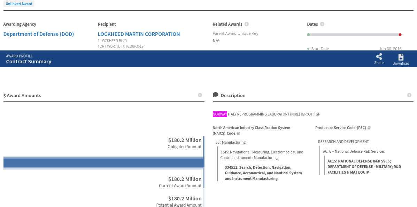The image size is (417, 207).
Task: Click the 'FORT WORTH, TX 76108-3619' address line
Action: click(121, 46)
